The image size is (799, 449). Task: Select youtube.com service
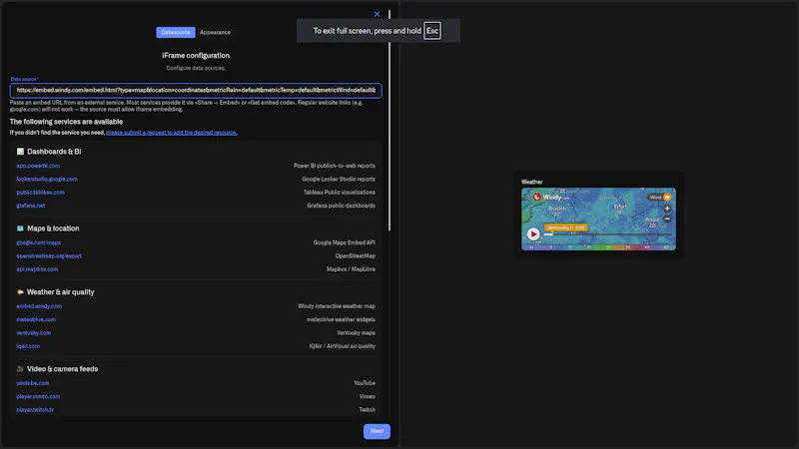[33, 383]
